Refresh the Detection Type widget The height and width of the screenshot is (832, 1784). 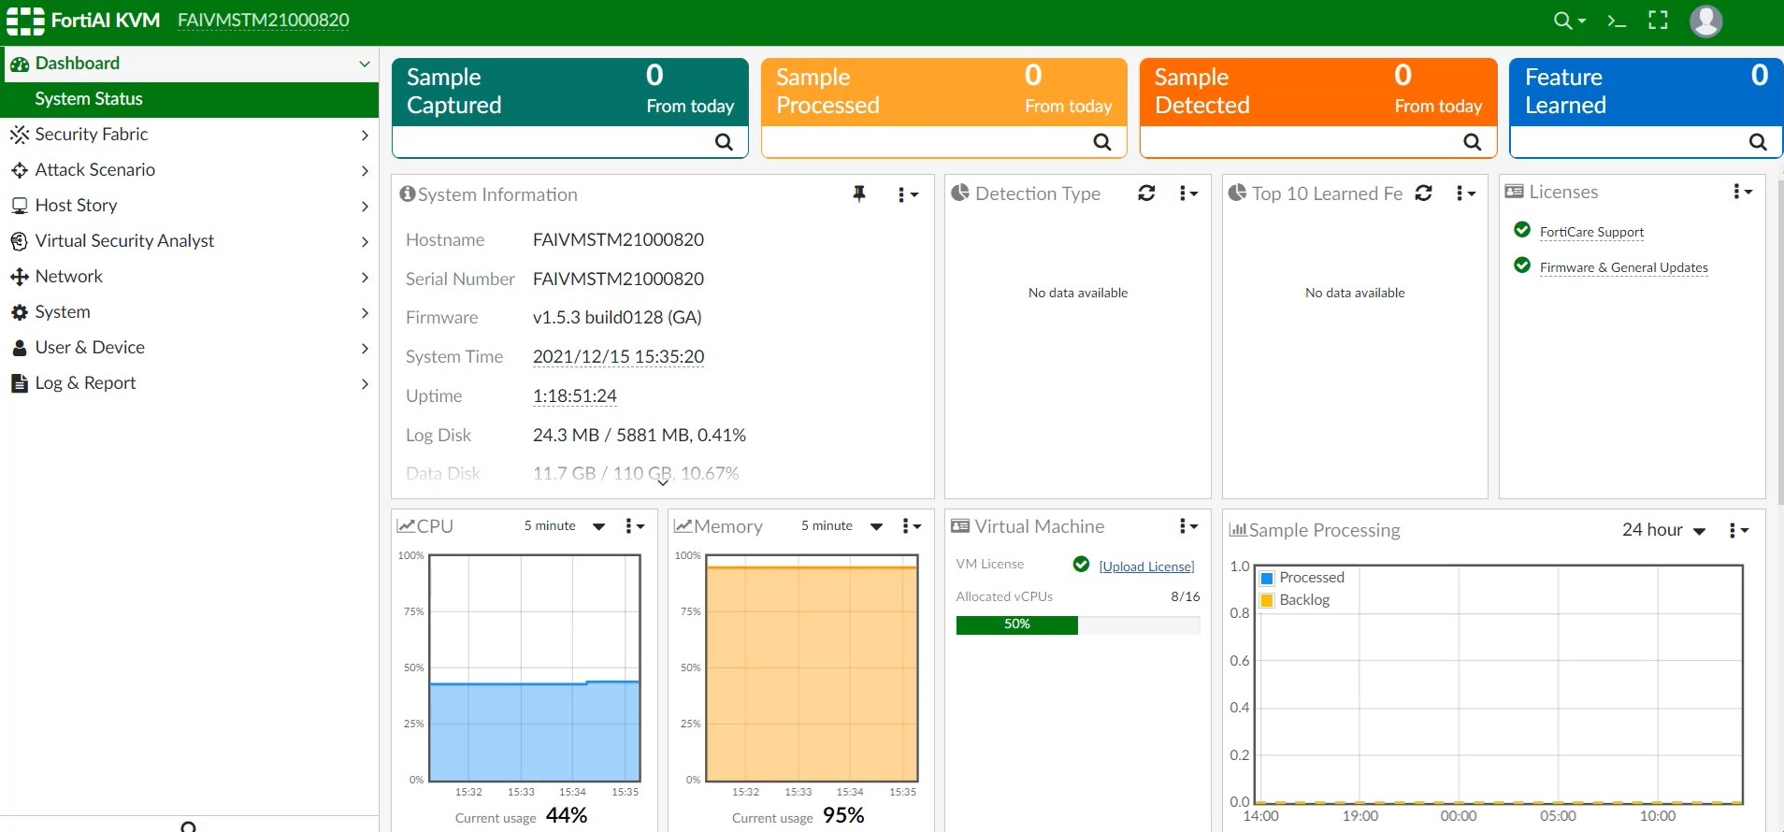point(1146,193)
